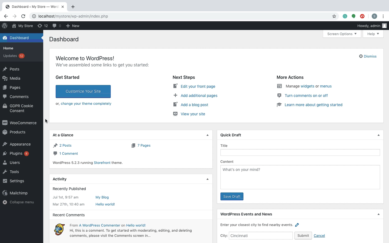Screen dimensions: 389x243
Task: Collapse the Quick Draft widget
Action: click(378, 135)
